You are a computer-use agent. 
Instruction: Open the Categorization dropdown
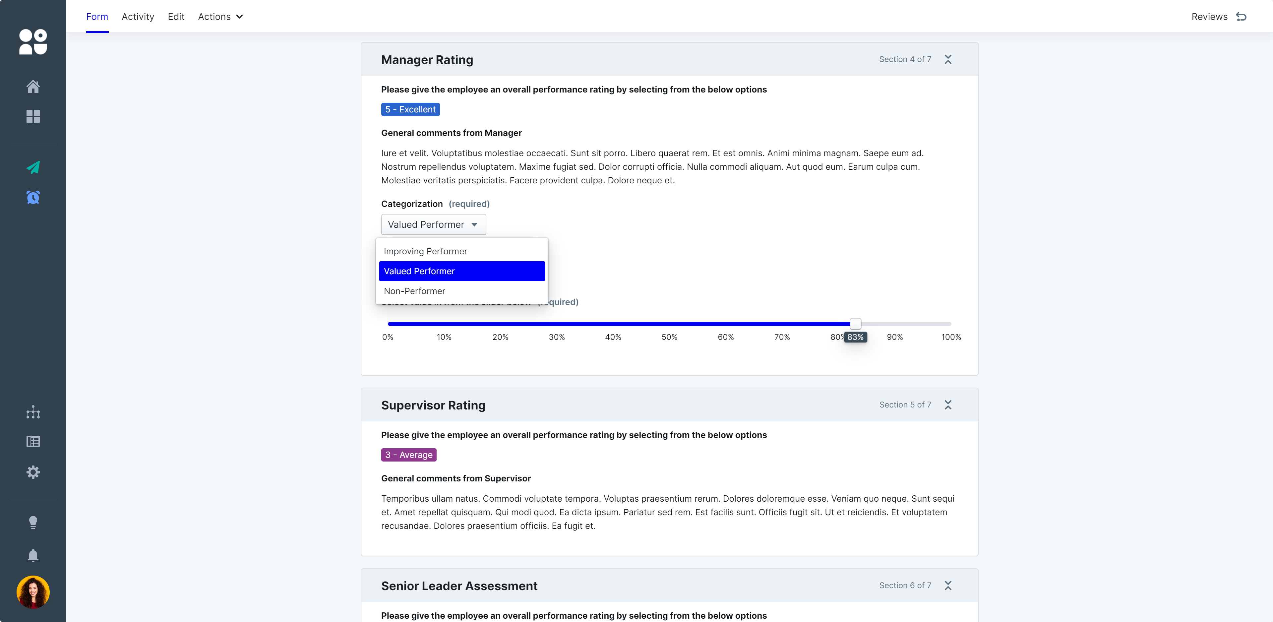pyautogui.click(x=433, y=224)
